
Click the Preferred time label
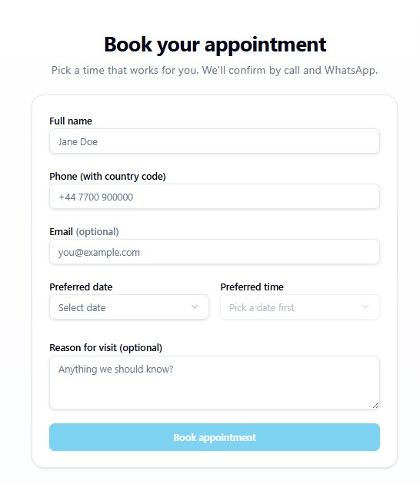point(252,287)
